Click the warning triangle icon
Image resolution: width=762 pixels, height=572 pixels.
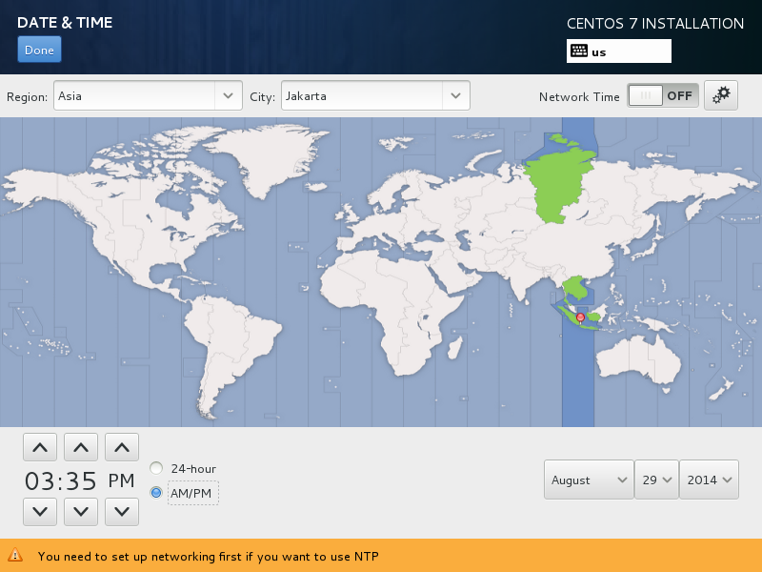tap(15, 555)
